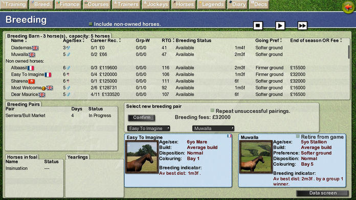Click the UK flag next to Most Welcome
Viewport: 356px width, 200px height.
click(x=50, y=88)
